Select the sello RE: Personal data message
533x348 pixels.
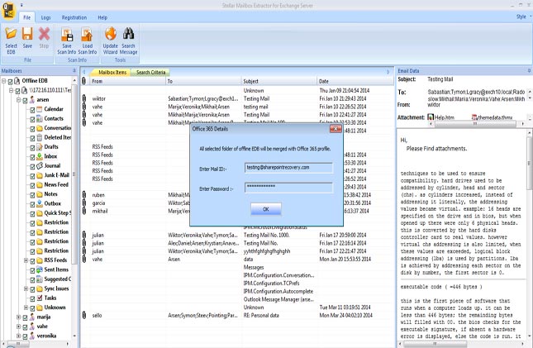pyautogui.click(x=237, y=315)
